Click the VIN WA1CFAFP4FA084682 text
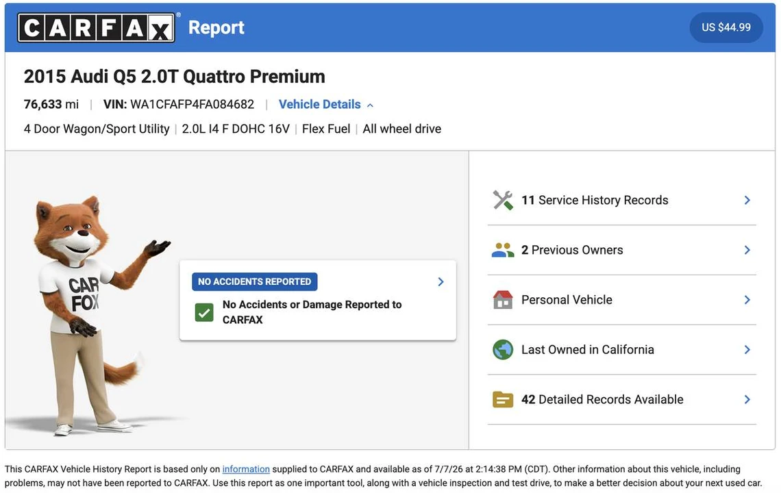Image resolution: width=781 pixels, height=493 pixels. coord(179,104)
